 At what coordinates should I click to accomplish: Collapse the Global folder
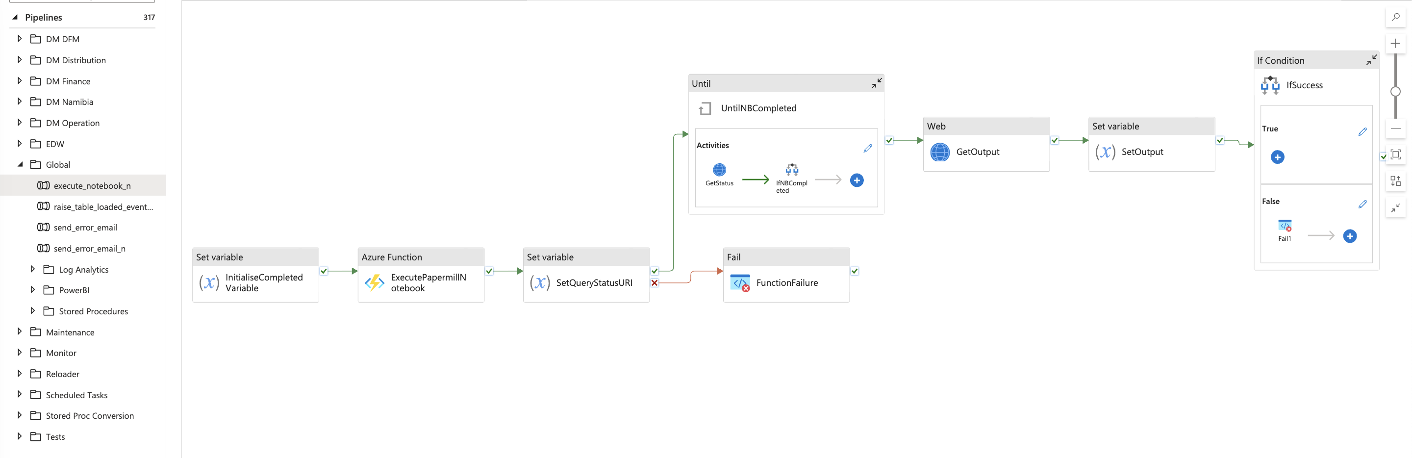[20, 164]
